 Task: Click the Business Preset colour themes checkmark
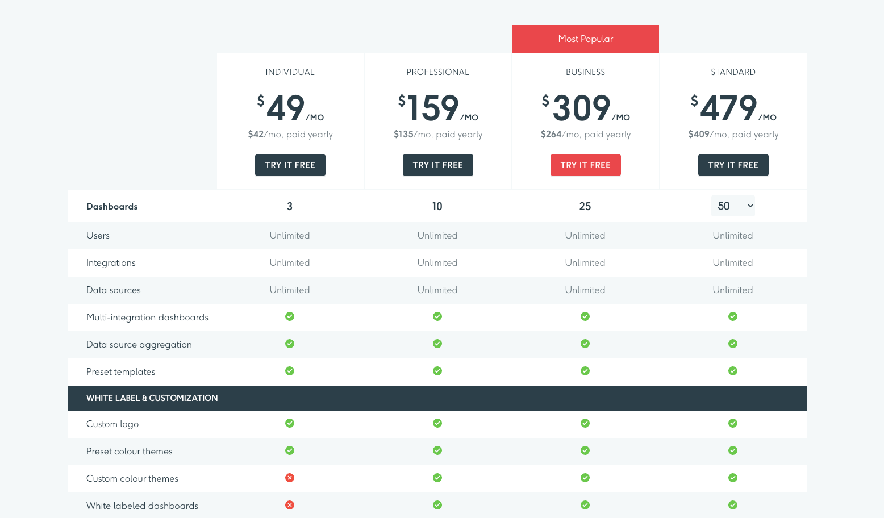(585, 450)
